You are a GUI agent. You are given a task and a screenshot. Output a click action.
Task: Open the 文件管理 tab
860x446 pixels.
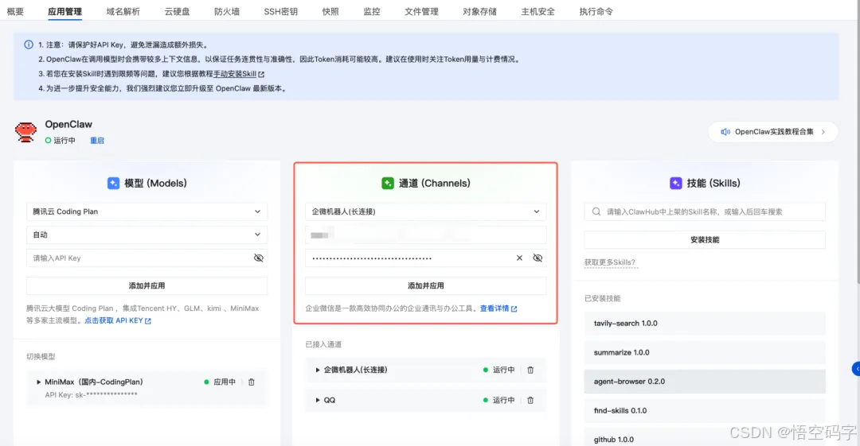pyautogui.click(x=421, y=11)
